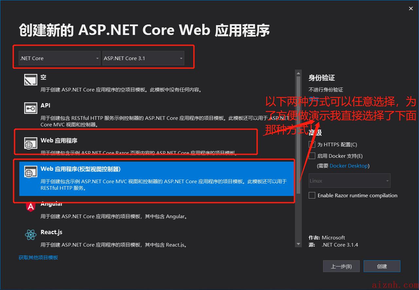The image size is (419, 290).
Task: Click the Web 应用程序 globe icon
Action: [30, 143]
